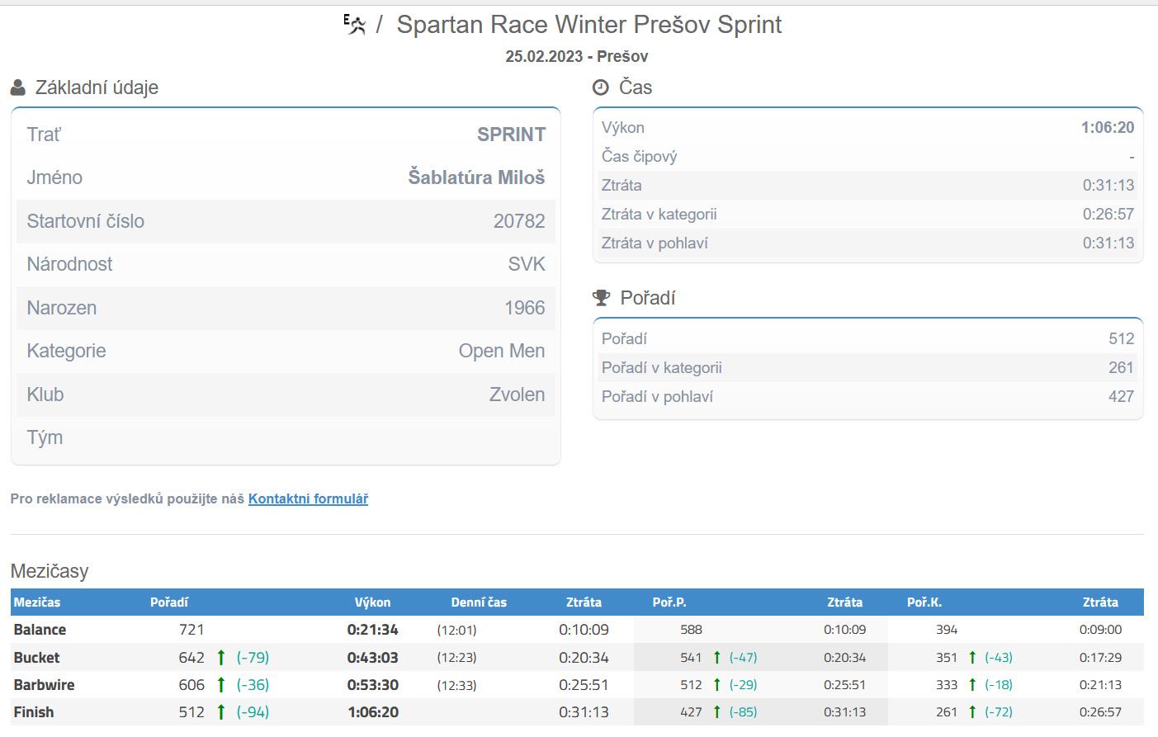This screenshot has width=1158, height=737.
Task: Click the Poř.P. column header
Action: point(669,602)
